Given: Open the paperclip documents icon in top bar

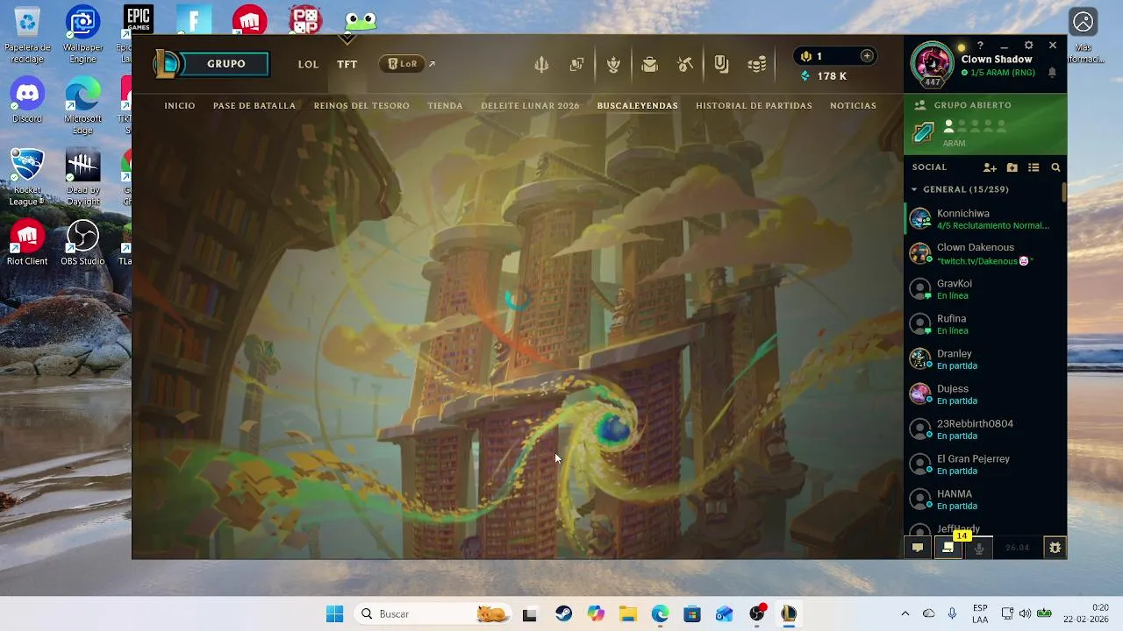Looking at the screenshot, I should [721, 64].
